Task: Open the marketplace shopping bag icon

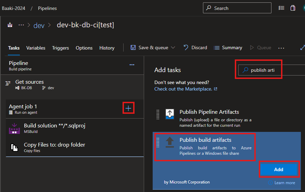Action: click(293, 8)
